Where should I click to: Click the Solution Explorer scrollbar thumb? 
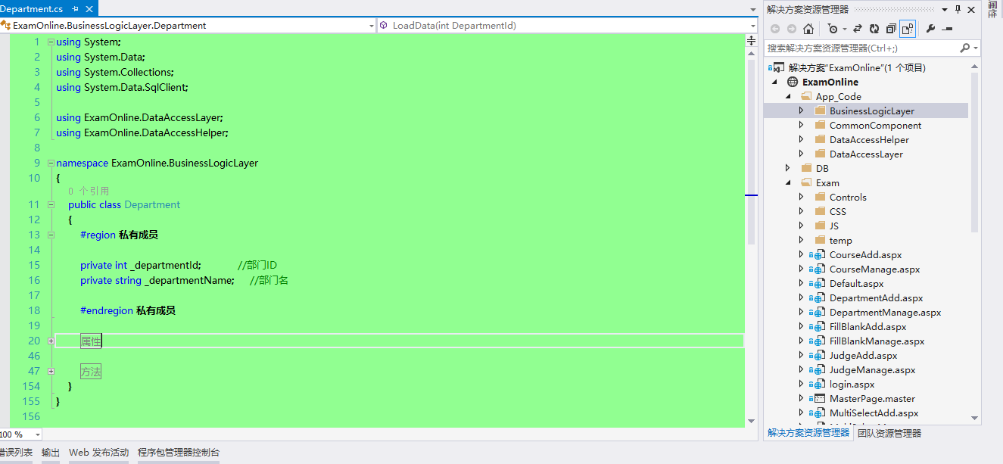tap(975, 151)
